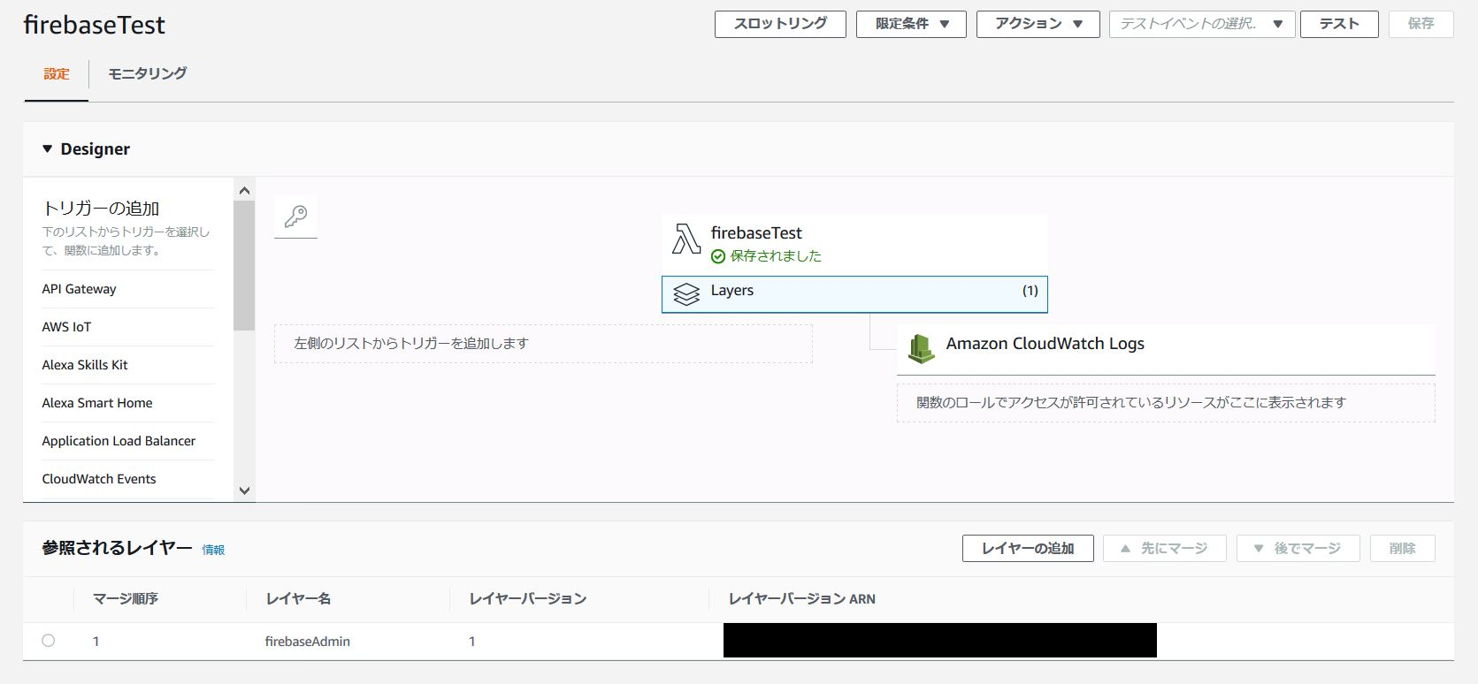Click trigger list scroll down arrow
Screen dimensions: 1478x684
point(245,490)
